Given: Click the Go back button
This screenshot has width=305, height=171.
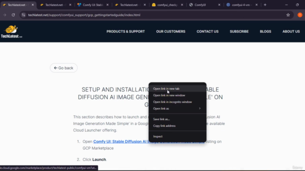Looking at the screenshot, I should click(63, 68).
